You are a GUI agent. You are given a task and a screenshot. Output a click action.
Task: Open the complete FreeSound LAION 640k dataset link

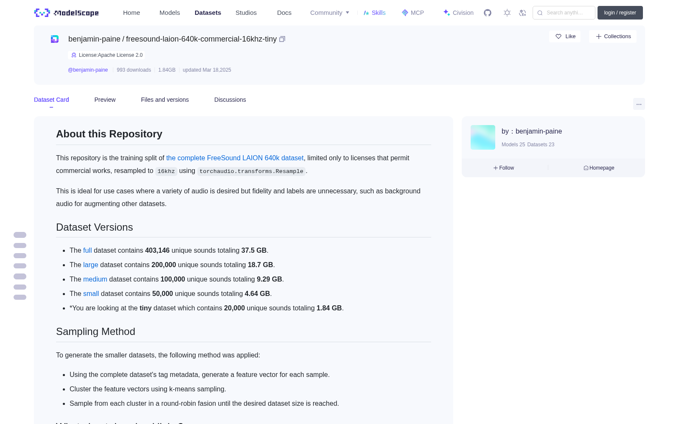(235, 158)
